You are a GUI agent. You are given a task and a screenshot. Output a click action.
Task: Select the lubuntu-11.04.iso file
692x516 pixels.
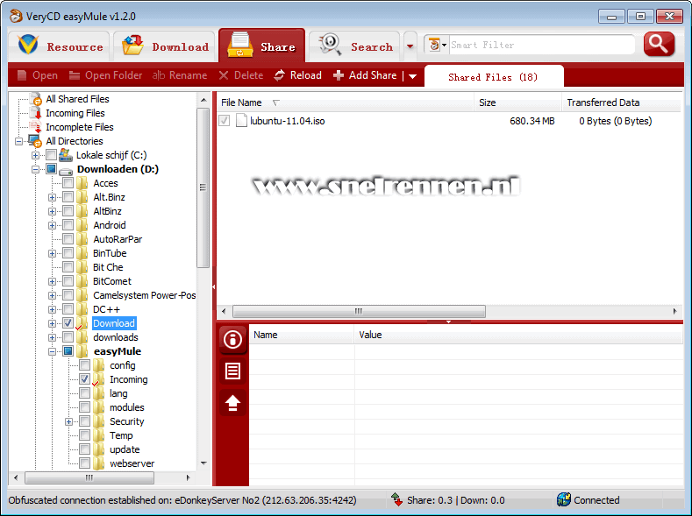(x=288, y=121)
